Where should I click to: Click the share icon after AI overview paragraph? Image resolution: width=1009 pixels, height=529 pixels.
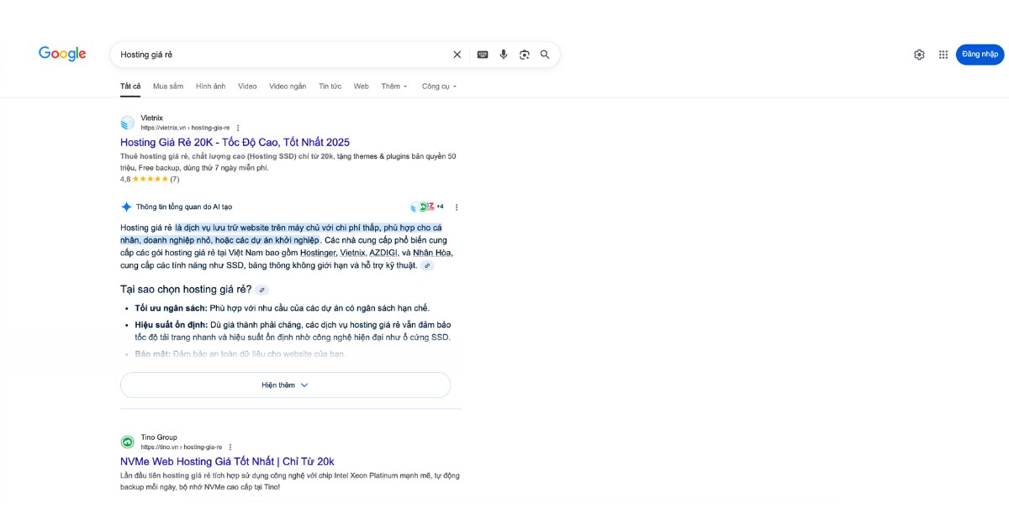(429, 264)
